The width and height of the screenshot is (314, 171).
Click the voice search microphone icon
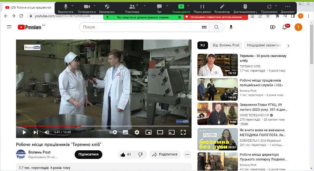(x=231, y=27)
